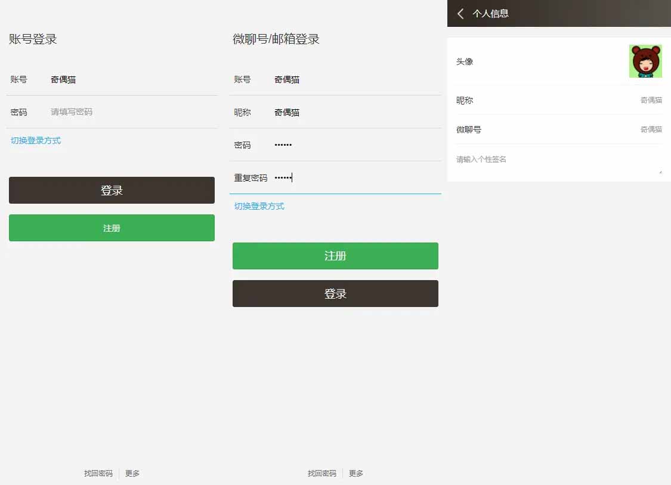
Task: Focus the 账号 field in 账号登录 form
Action: tap(131, 79)
